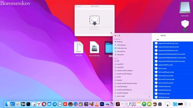Image resolution: width=193 pixels, height=108 pixels.
Task: Click the Kext Install window title bar
Action: (x=94, y=6)
